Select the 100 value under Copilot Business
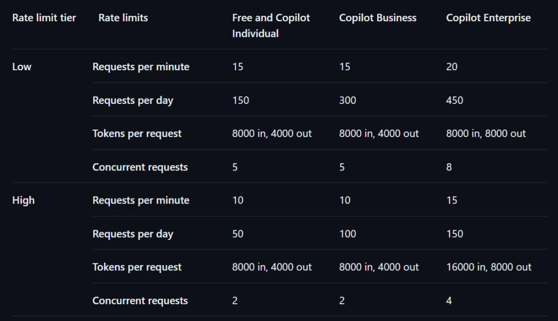This screenshot has height=321, width=558. pos(348,234)
